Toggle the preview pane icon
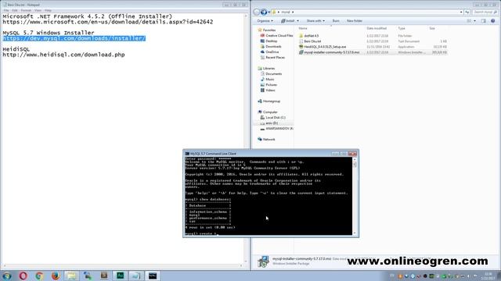This screenshot has height=281, width=501. click(x=484, y=21)
